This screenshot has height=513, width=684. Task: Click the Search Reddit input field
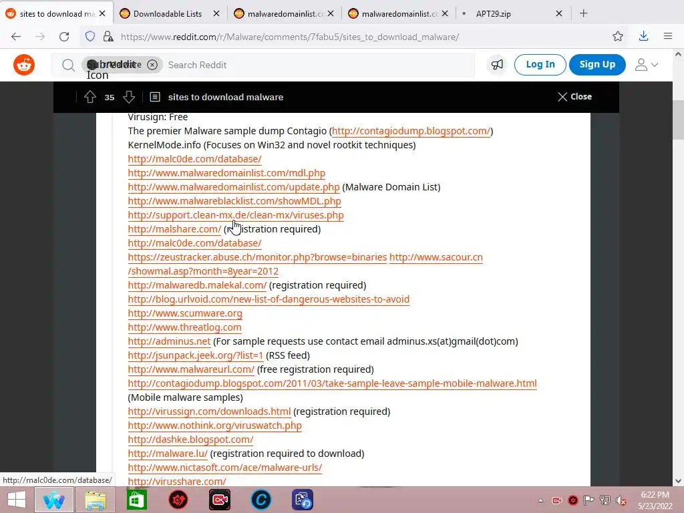pyautogui.click(x=319, y=65)
